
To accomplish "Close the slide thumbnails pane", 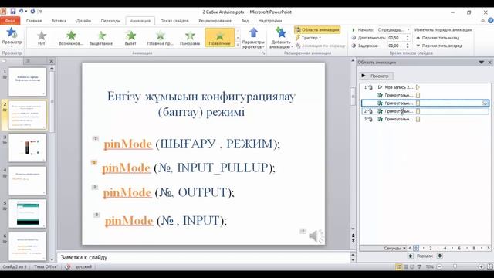I will pos(52,61).
